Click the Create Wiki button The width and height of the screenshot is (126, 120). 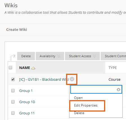click(x=17, y=29)
